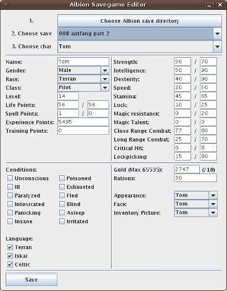Edit current Critical Hit field
Viewport: 227px width, 291px height.
tap(183, 148)
